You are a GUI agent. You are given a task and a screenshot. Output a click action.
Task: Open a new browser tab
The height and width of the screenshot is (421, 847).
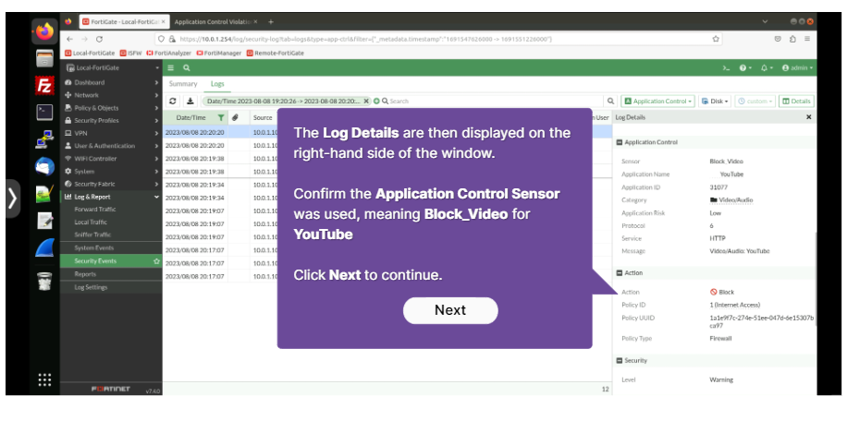click(271, 21)
